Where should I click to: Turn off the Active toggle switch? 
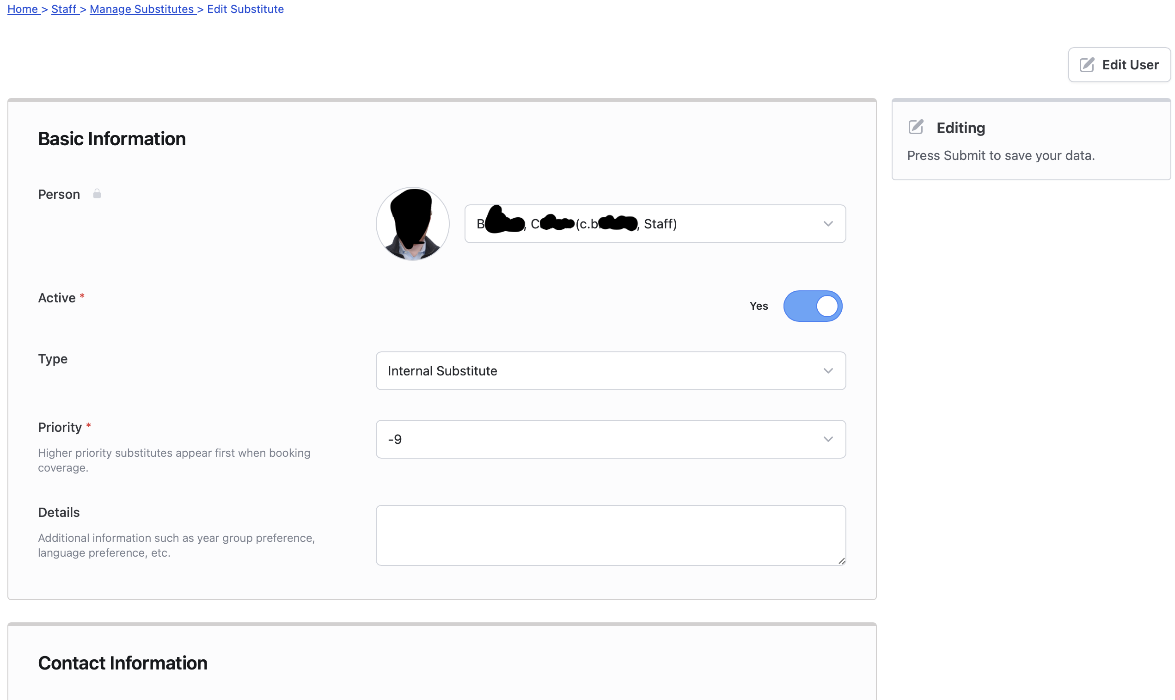[813, 306]
